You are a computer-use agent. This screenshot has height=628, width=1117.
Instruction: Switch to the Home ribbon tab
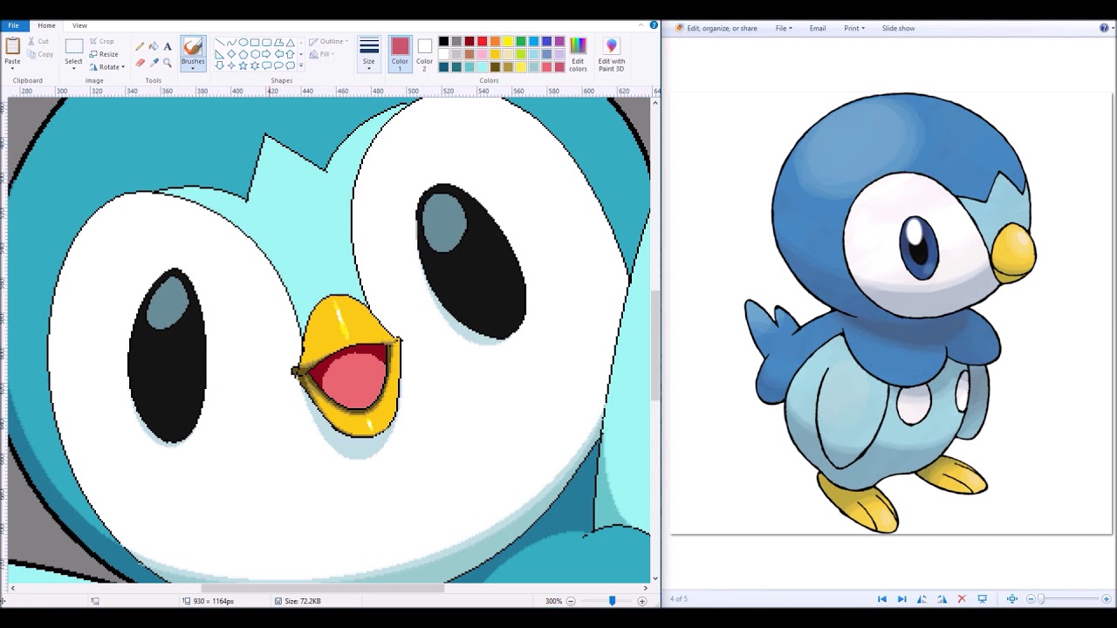pos(46,25)
